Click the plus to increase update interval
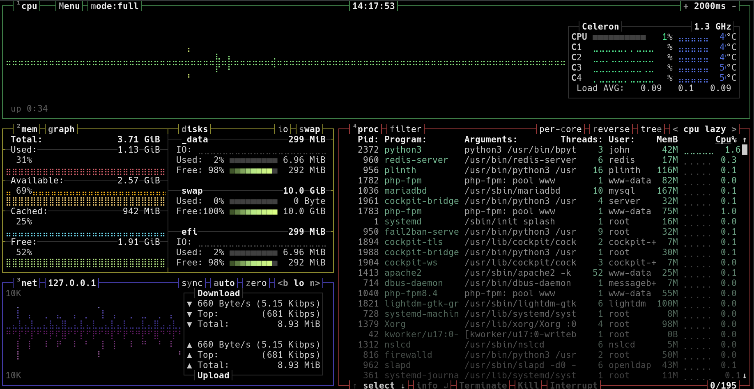754x389 pixels. 686,6
